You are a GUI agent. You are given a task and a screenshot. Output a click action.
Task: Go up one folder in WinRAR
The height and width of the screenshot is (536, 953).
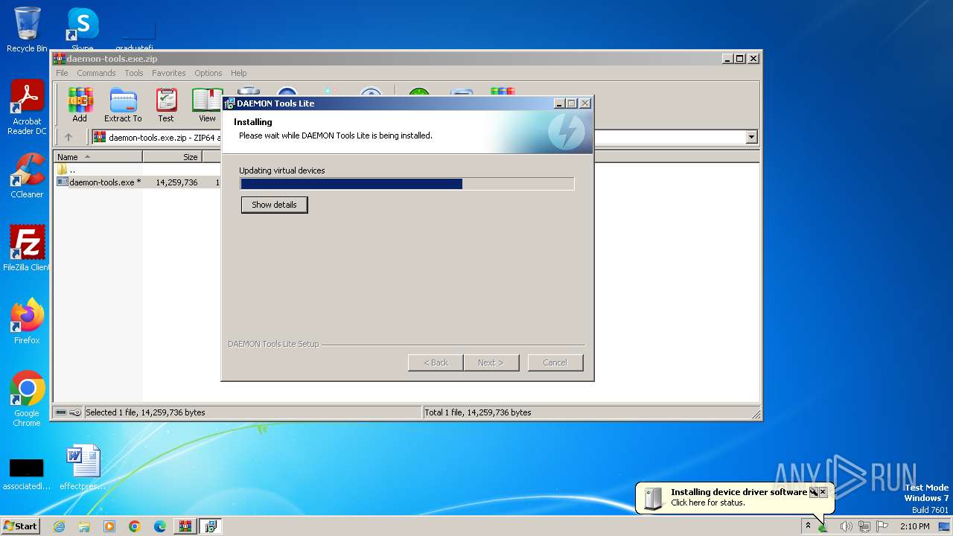tap(68, 137)
